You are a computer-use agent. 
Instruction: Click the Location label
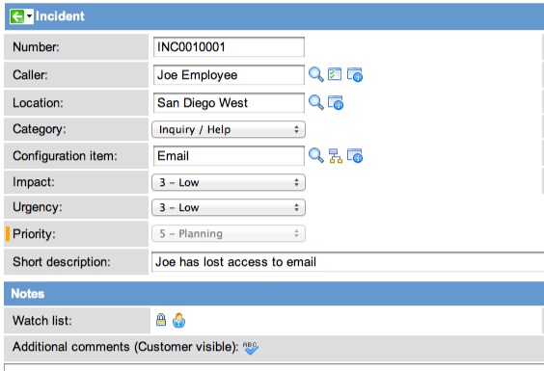tap(38, 103)
